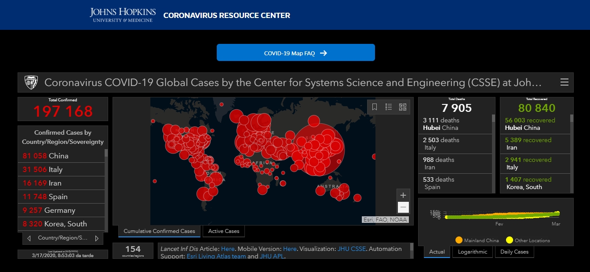590x272 pixels.
Task: Click the Esri, FAO, NOAA attribution
Action: (385, 219)
